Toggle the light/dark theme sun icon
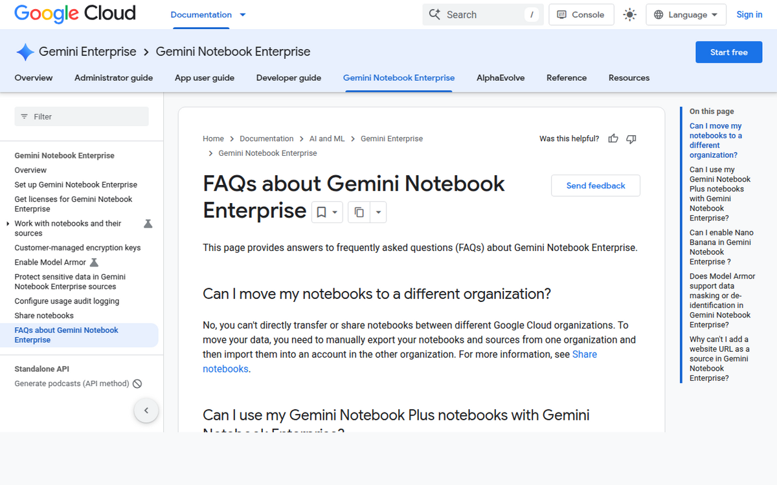 (629, 15)
